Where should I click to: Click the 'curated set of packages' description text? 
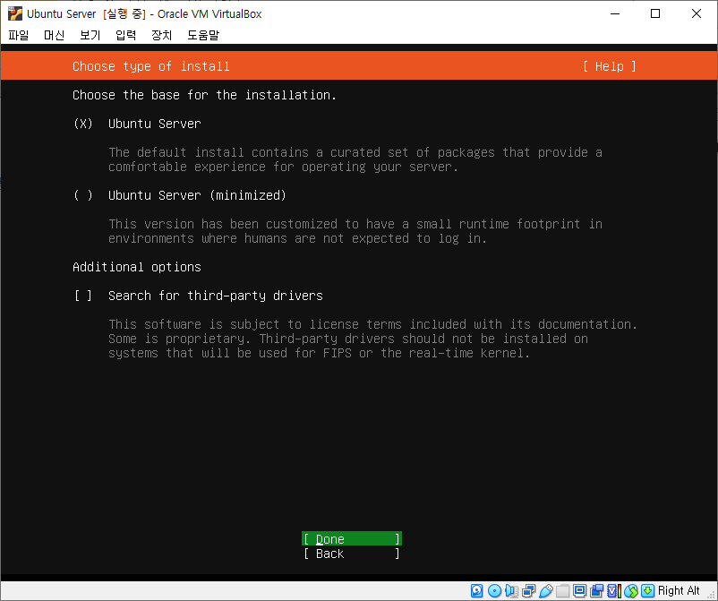(355, 159)
